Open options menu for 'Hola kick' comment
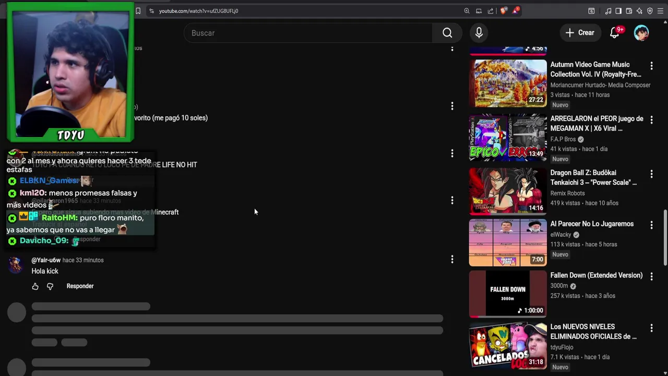This screenshot has height=376, width=668. (x=452, y=259)
